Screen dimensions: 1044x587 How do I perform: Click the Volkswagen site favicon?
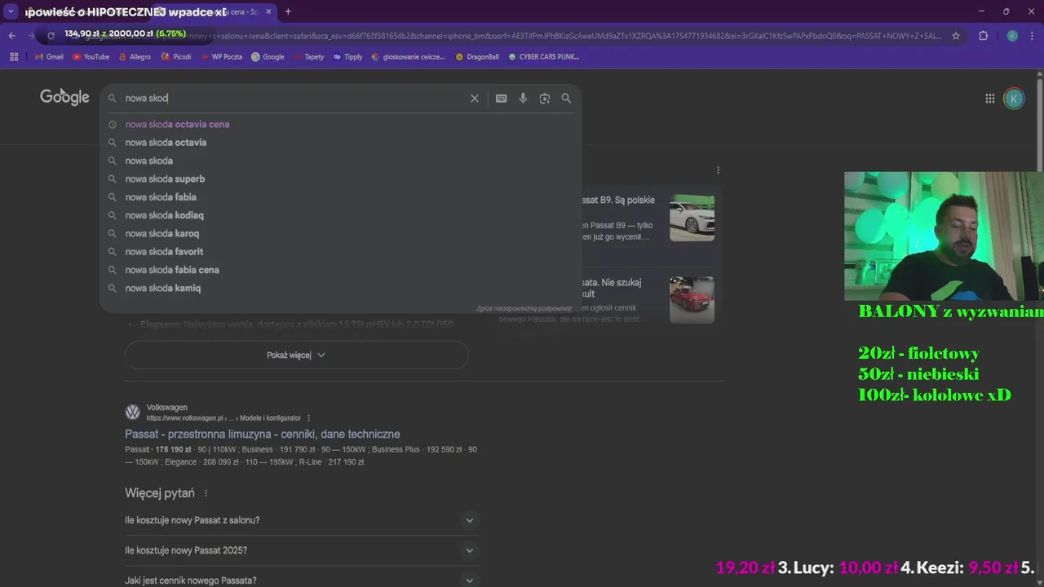pyautogui.click(x=132, y=413)
